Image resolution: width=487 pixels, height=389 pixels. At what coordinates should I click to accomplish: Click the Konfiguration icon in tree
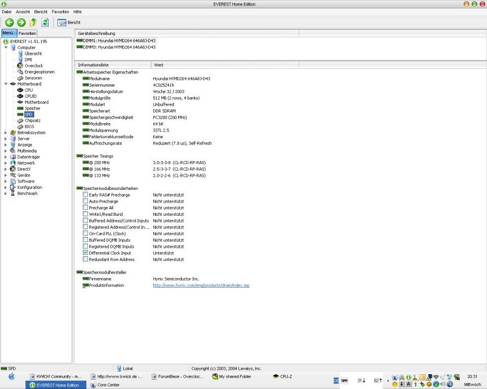[13, 187]
